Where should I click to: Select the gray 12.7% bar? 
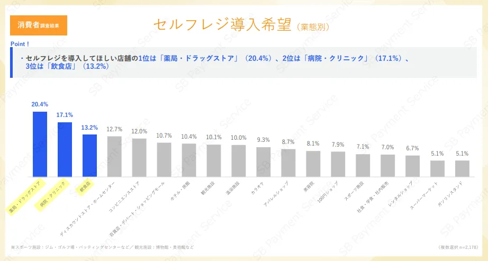click(x=114, y=156)
